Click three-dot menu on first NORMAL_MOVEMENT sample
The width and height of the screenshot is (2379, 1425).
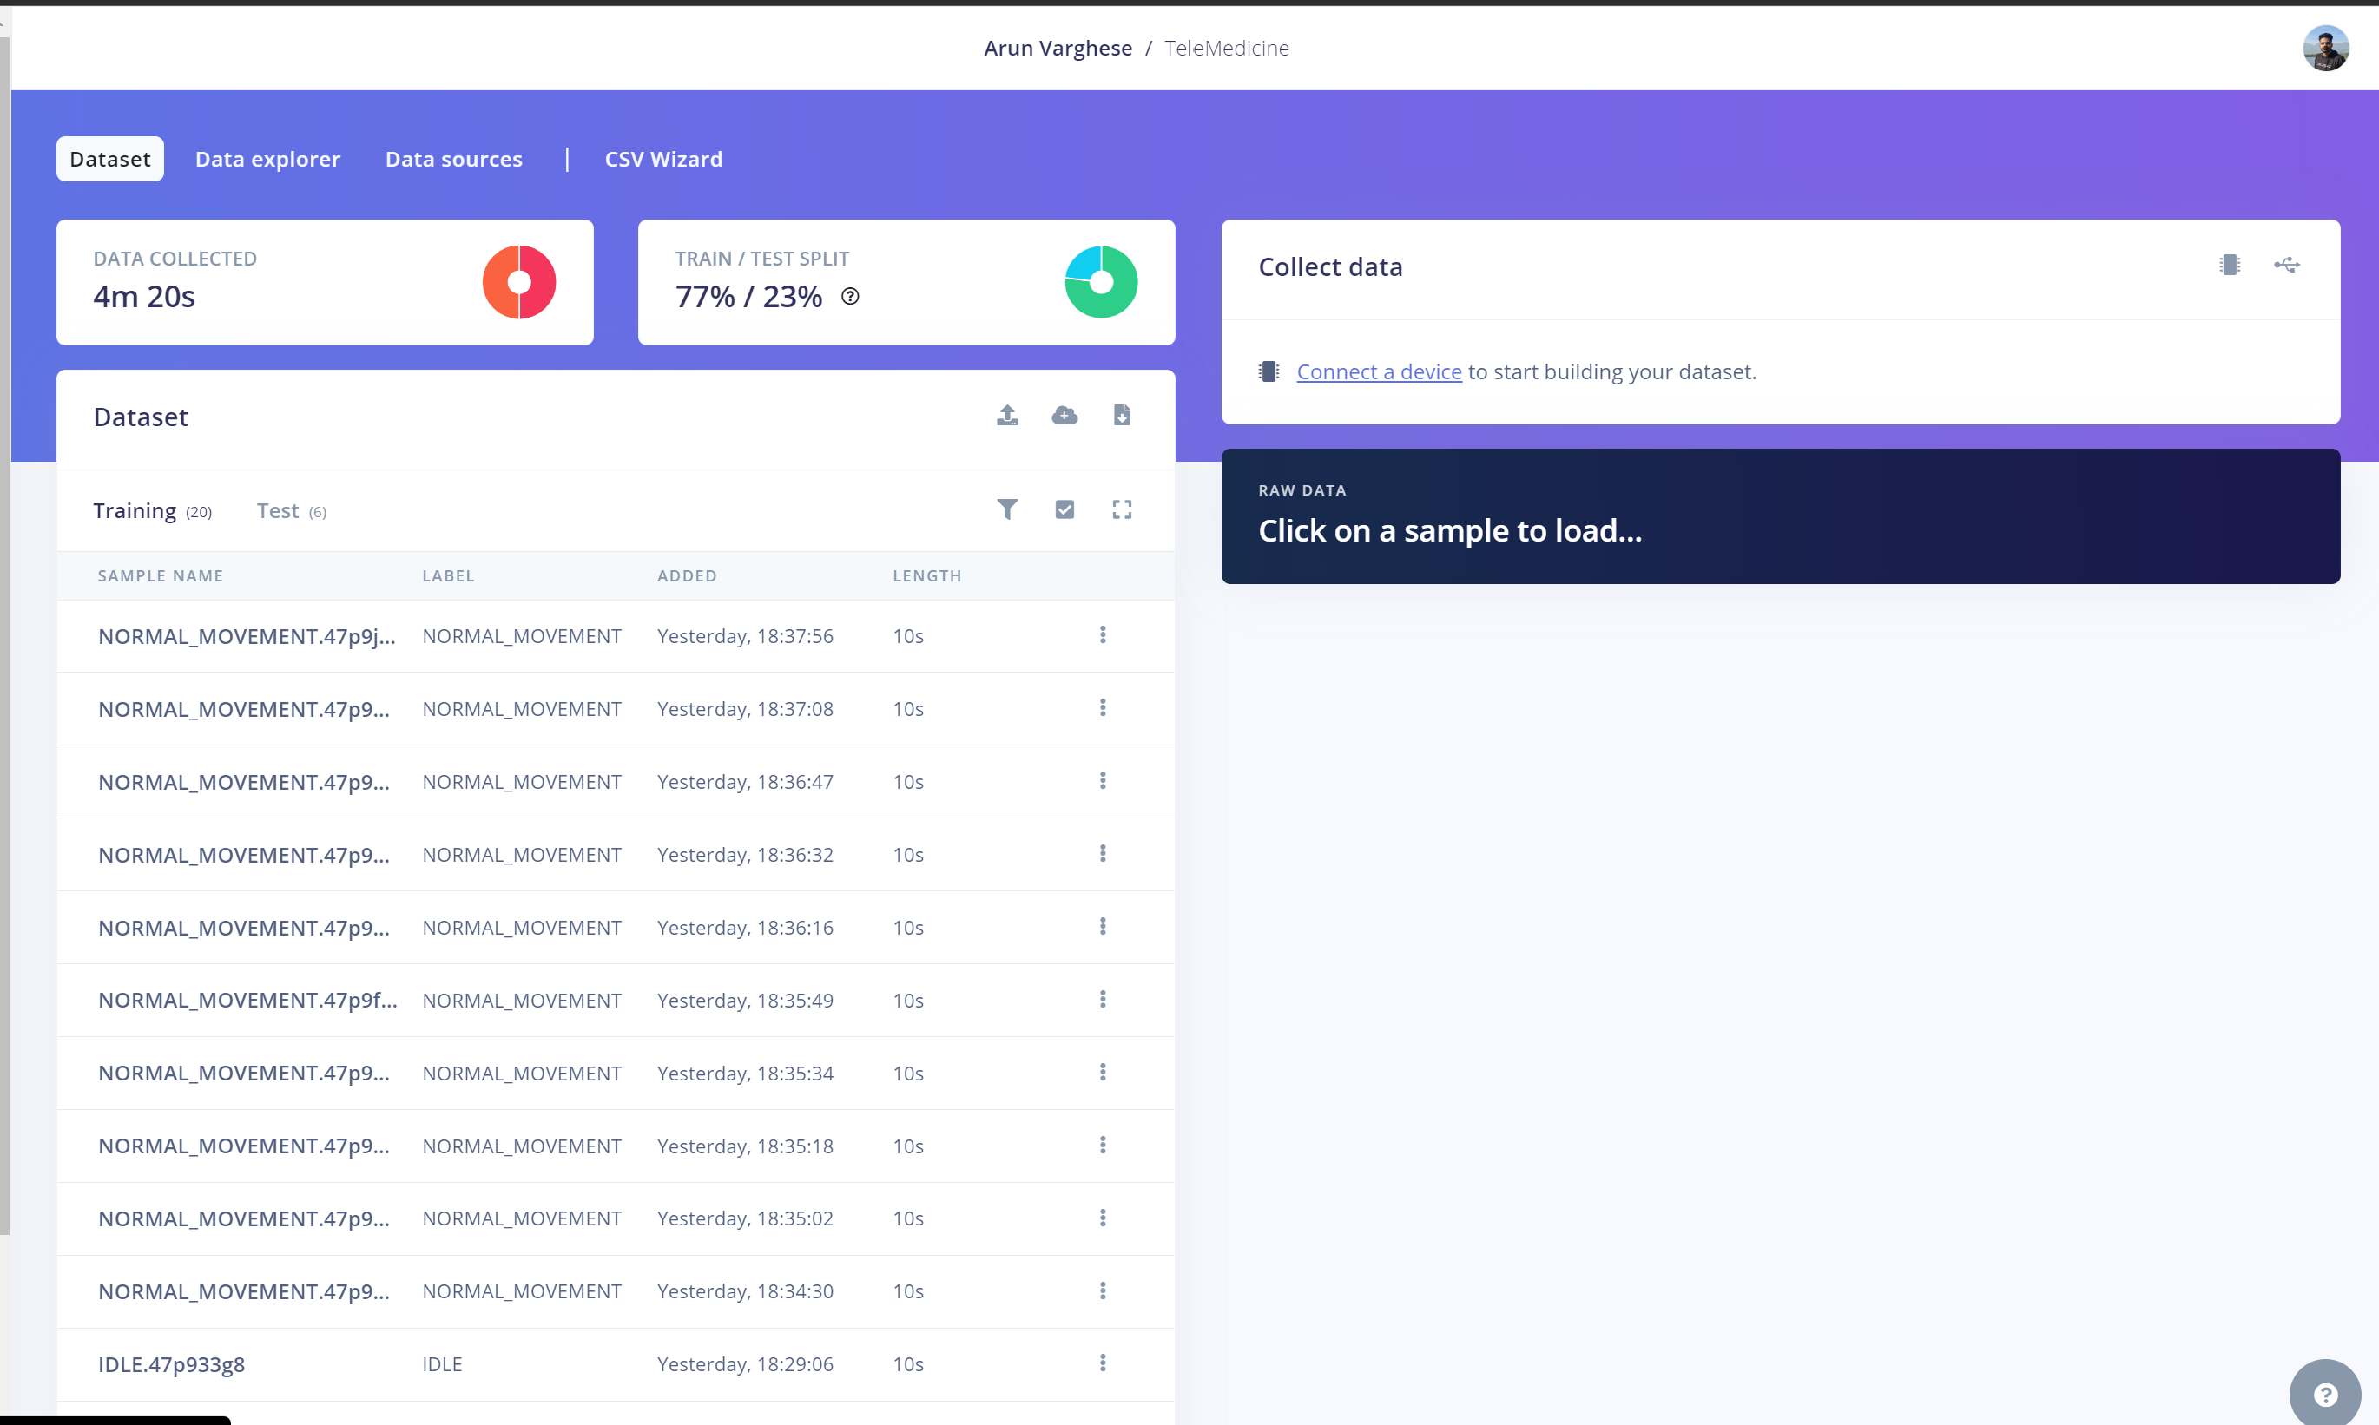pos(1103,634)
